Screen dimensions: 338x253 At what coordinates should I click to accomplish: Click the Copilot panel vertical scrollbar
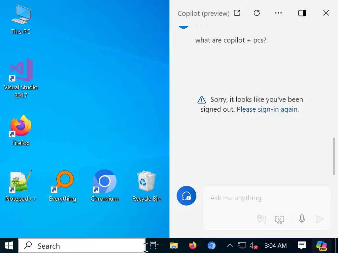coord(334,156)
